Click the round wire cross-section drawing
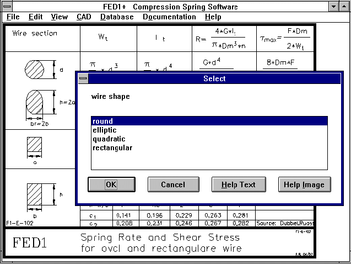This screenshot has height=264, width=351. coord(36,70)
